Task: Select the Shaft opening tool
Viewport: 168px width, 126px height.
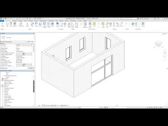Action: tap(111, 24)
